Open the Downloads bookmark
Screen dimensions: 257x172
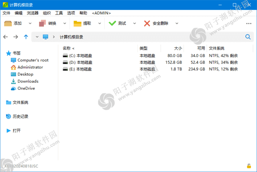tap(24, 81)
